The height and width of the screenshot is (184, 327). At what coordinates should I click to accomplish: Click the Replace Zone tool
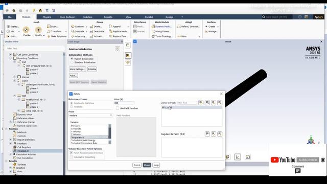(x=119, y=36)
